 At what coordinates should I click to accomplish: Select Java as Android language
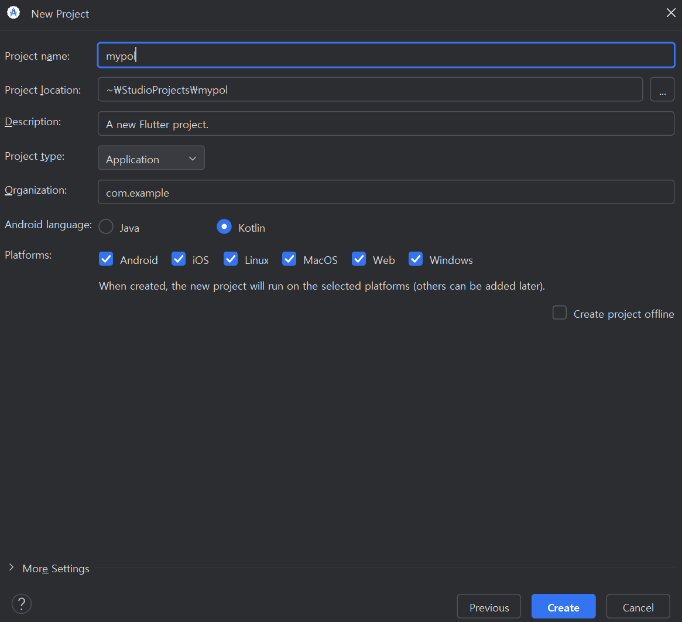click(106, 227)
